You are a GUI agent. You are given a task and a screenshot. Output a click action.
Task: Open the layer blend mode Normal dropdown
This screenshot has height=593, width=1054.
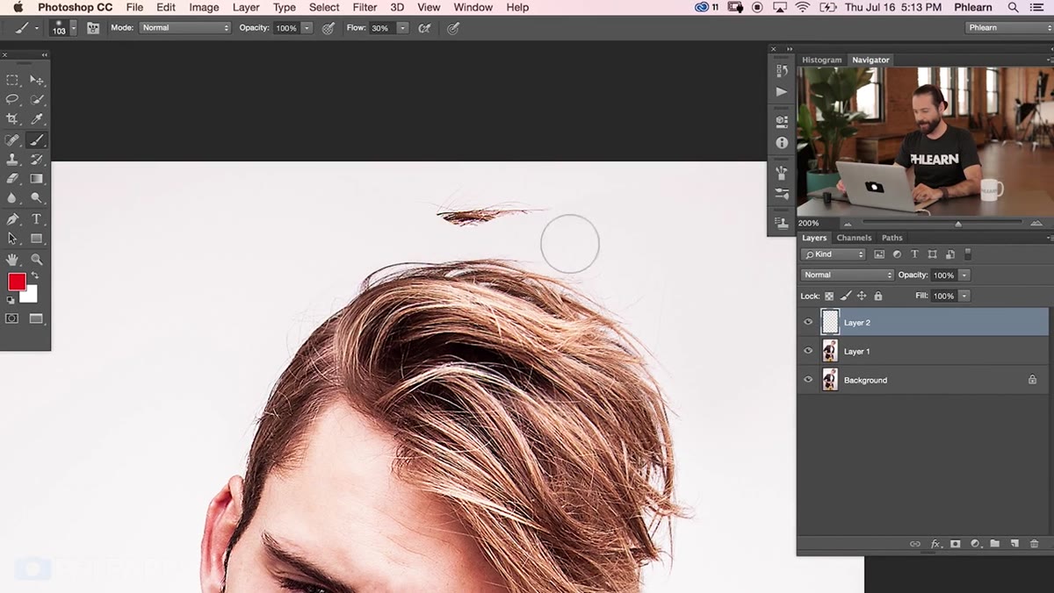(x=848, y=275)
